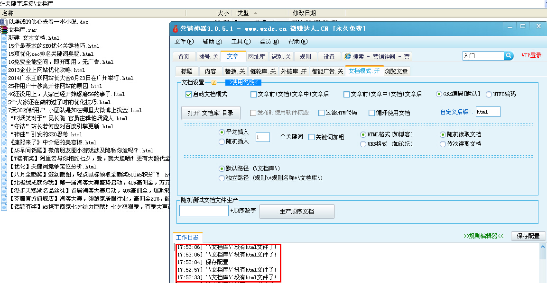Select the 首页 toolbar item
The image size is (547, 283).
184,56
